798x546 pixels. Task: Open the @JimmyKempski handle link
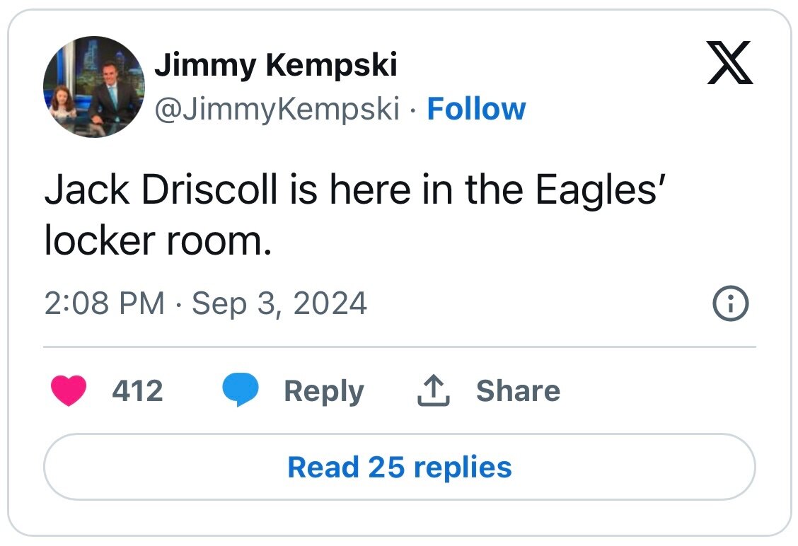[x=277, y=109]
